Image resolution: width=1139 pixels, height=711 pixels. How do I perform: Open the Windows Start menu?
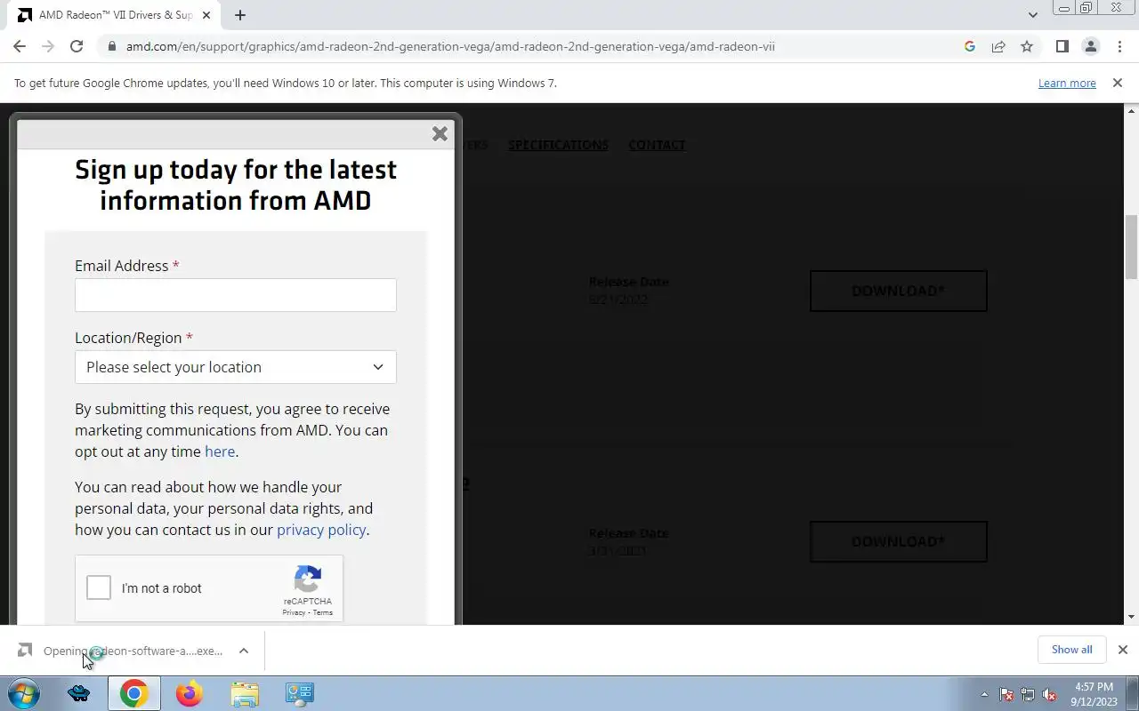point(24,693)
